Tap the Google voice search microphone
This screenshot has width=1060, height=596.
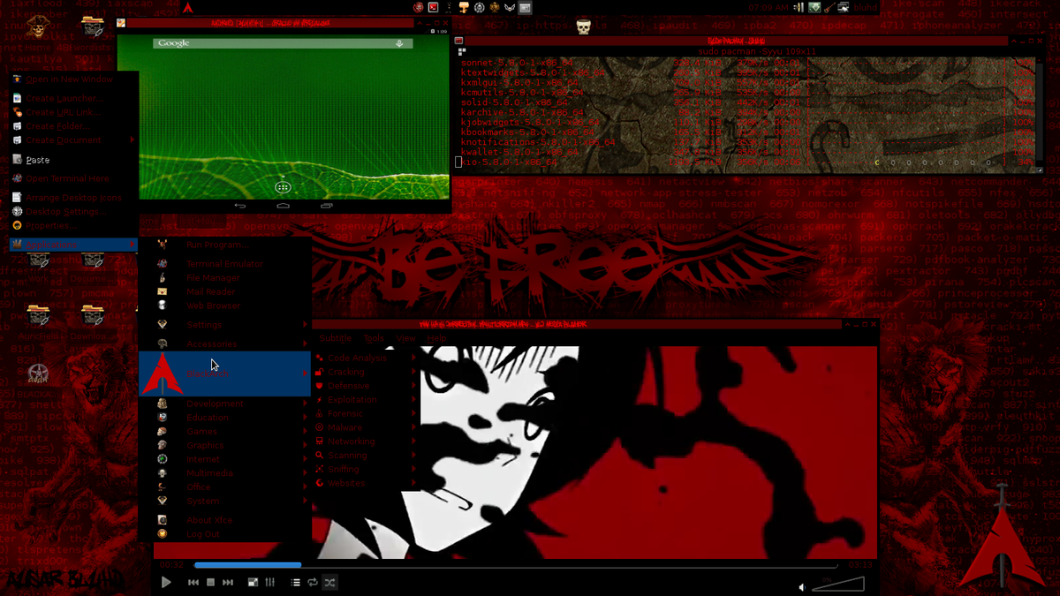coord(400,43)
